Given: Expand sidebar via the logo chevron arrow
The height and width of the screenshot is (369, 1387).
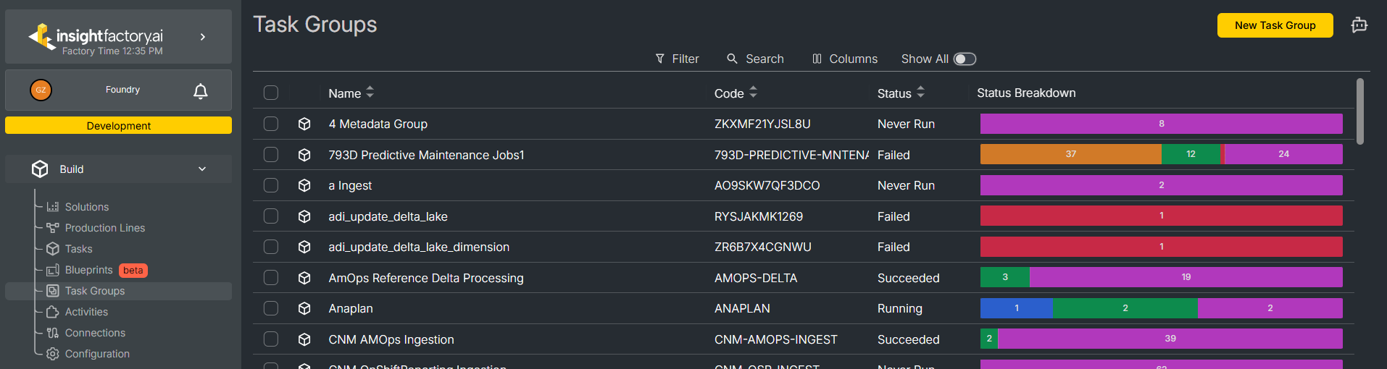Looking at the screenshot, I should [203, 37].
